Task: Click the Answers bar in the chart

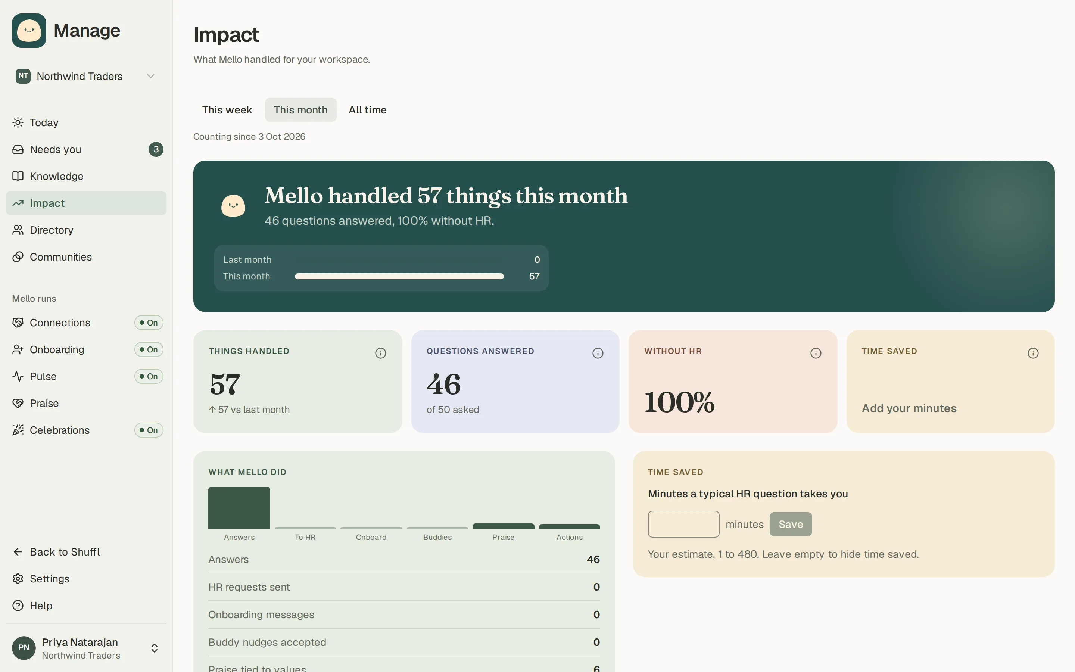Action: coord(239,508)
